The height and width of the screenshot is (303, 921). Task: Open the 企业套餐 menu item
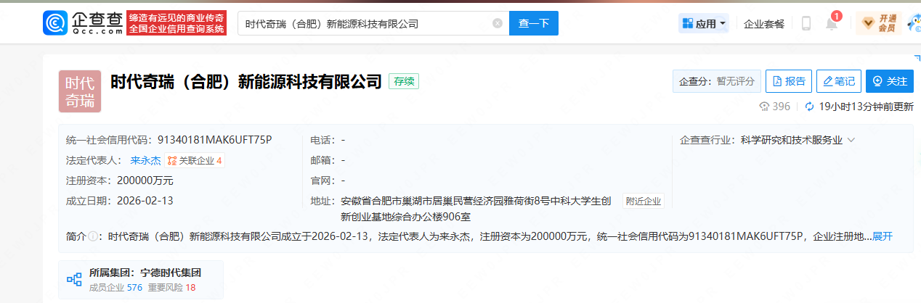764,23
